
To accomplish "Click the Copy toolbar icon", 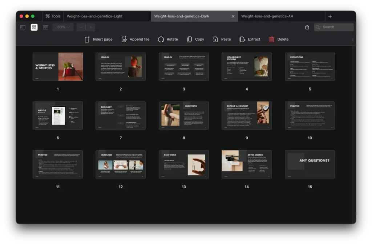I will [190, 39].
